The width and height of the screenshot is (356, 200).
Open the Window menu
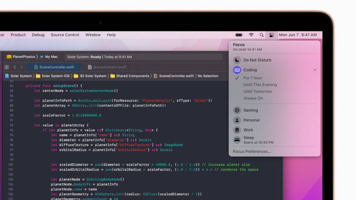[93, 35]
